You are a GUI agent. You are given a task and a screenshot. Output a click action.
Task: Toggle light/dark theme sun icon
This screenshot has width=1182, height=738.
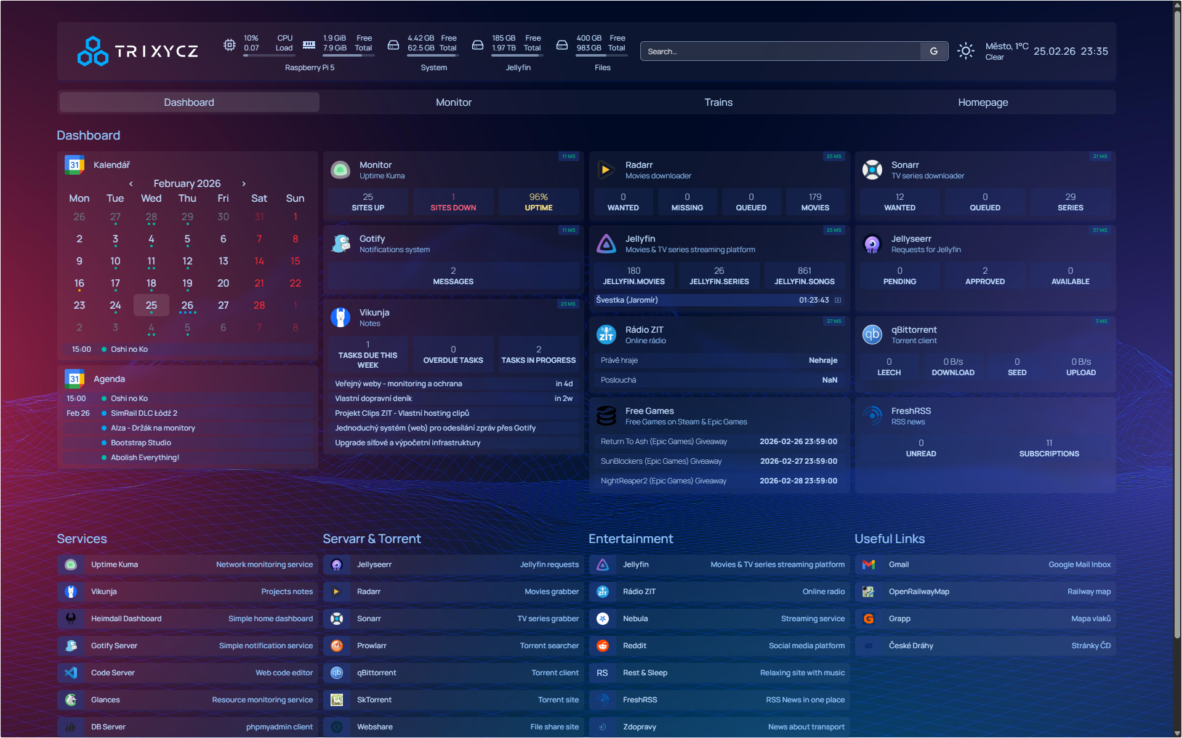tap(965, 51)
